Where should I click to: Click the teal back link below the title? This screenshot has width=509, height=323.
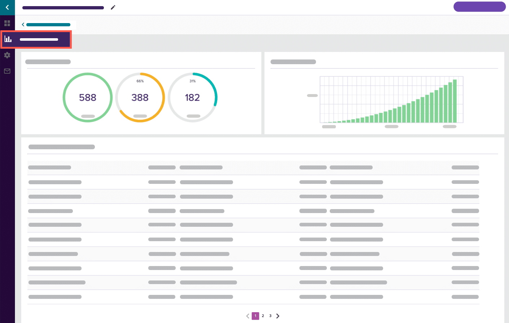[48, 25]
